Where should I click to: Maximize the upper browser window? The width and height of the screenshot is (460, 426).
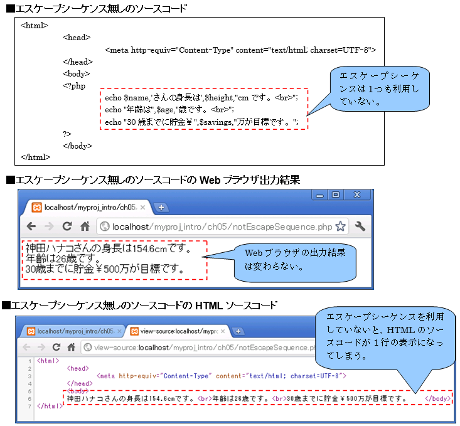click(336, 195)
